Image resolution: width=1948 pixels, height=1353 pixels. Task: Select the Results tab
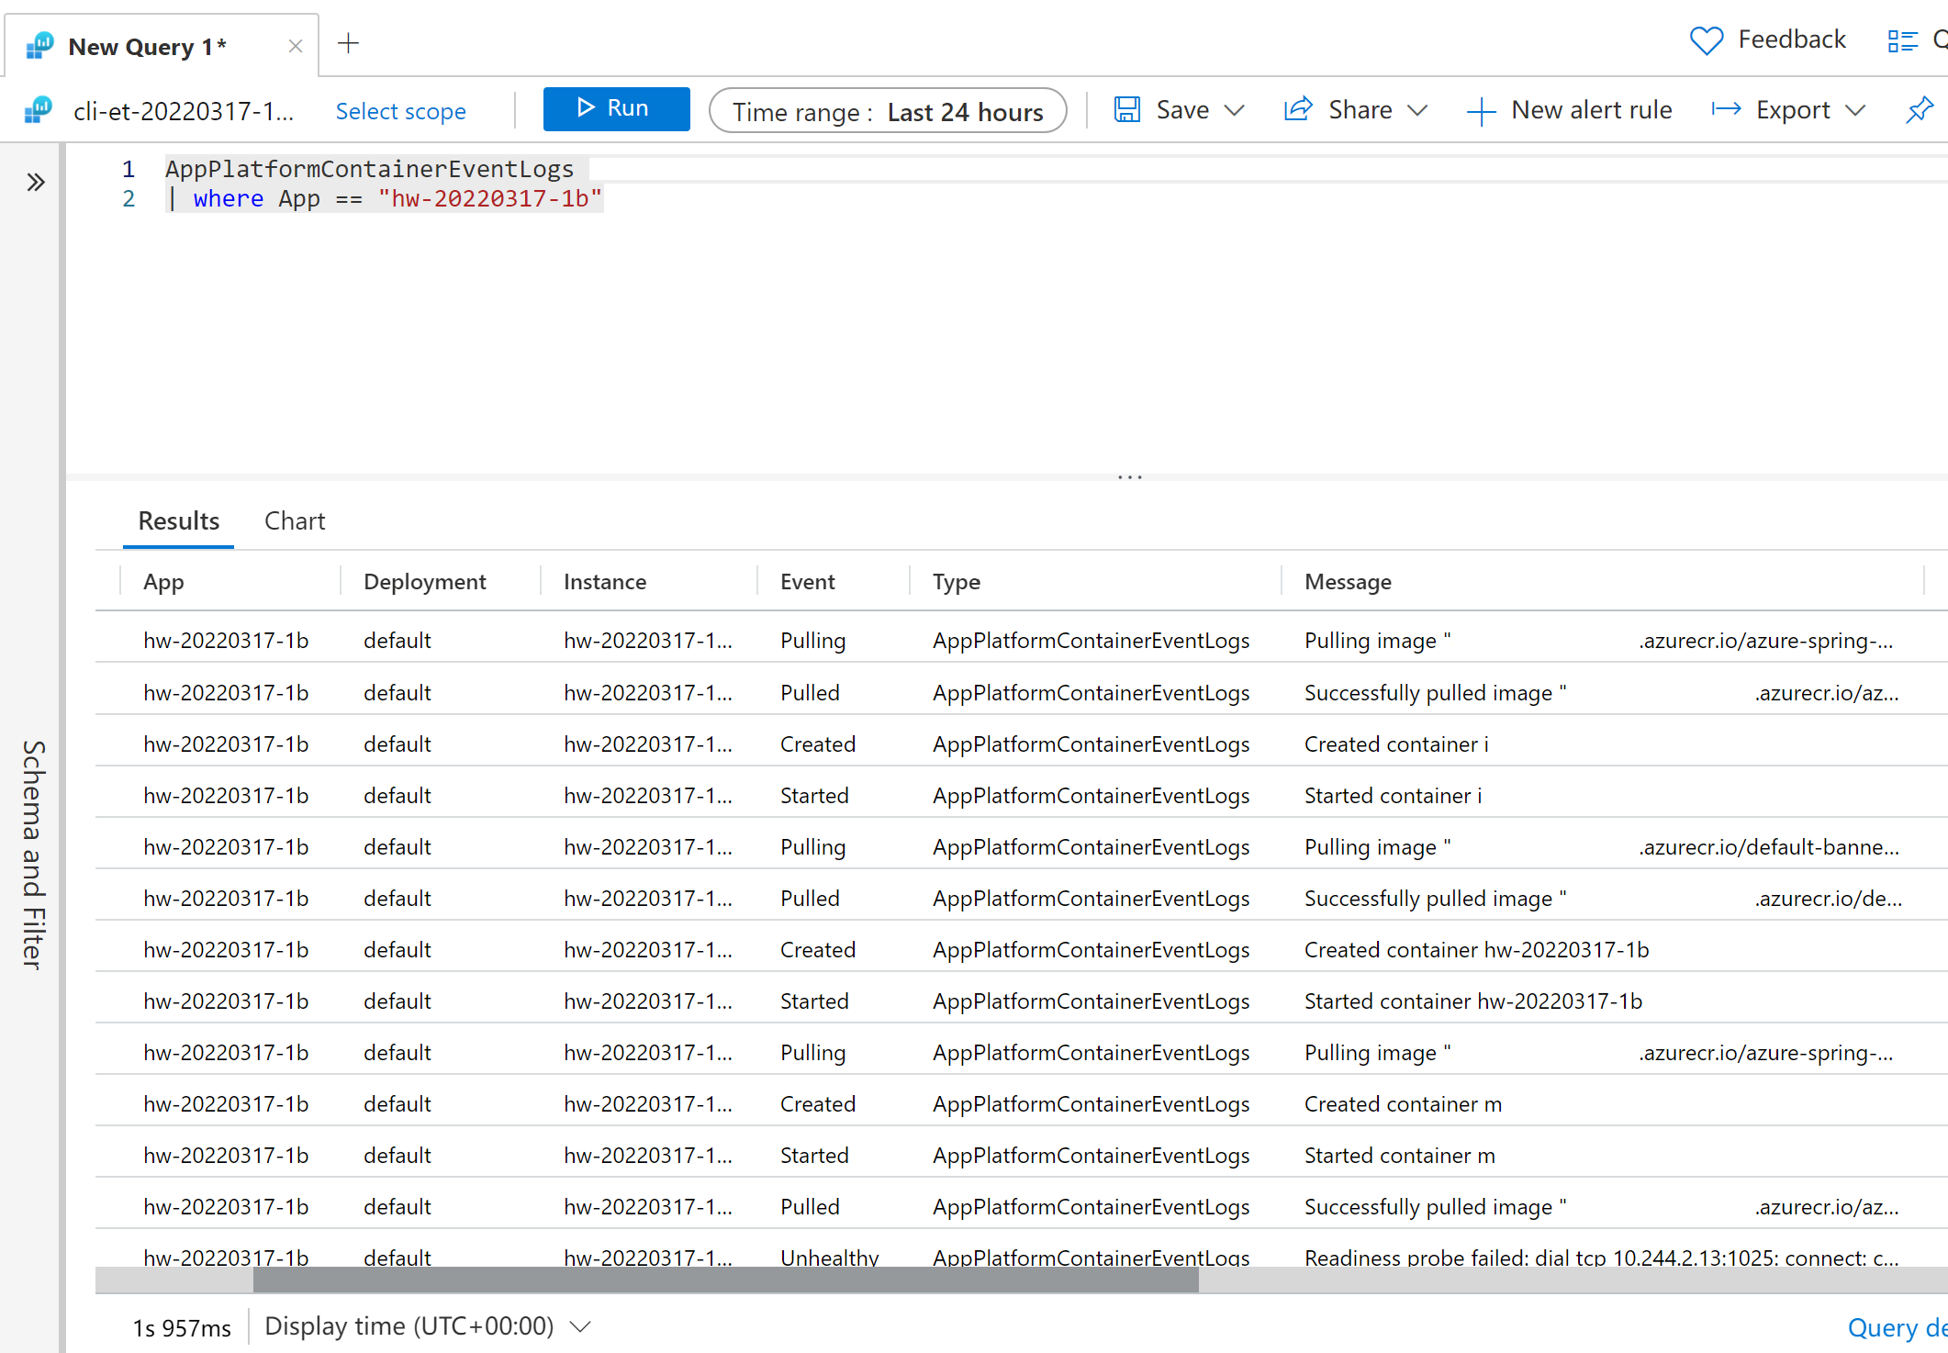pyautogui.click(x=179, y=520)
